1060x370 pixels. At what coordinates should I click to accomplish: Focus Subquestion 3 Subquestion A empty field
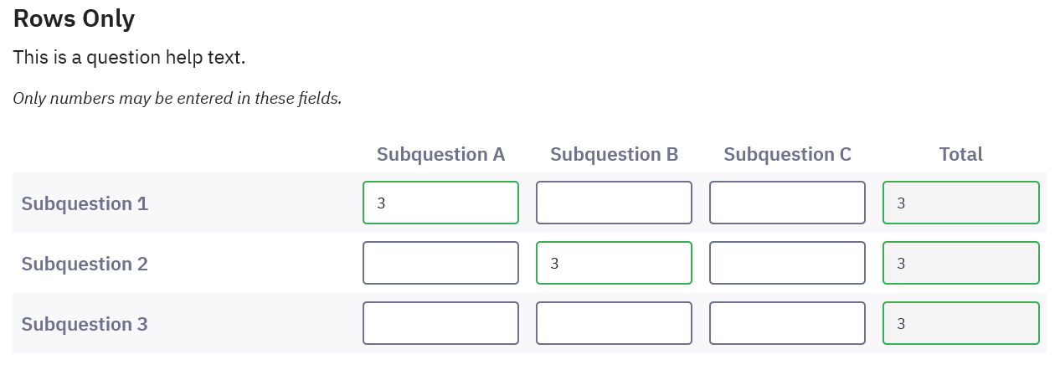pos(440,323)
